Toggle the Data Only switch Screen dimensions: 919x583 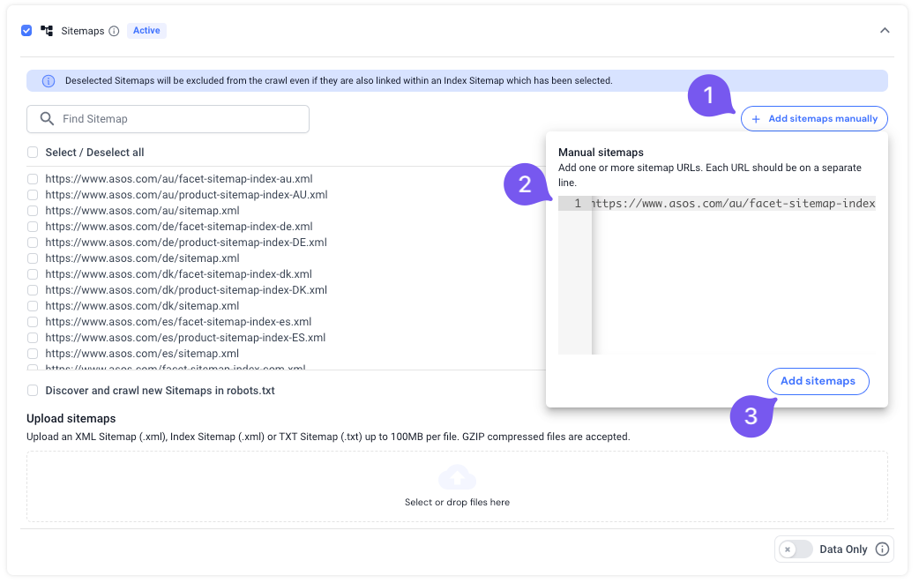pos(796,549)
